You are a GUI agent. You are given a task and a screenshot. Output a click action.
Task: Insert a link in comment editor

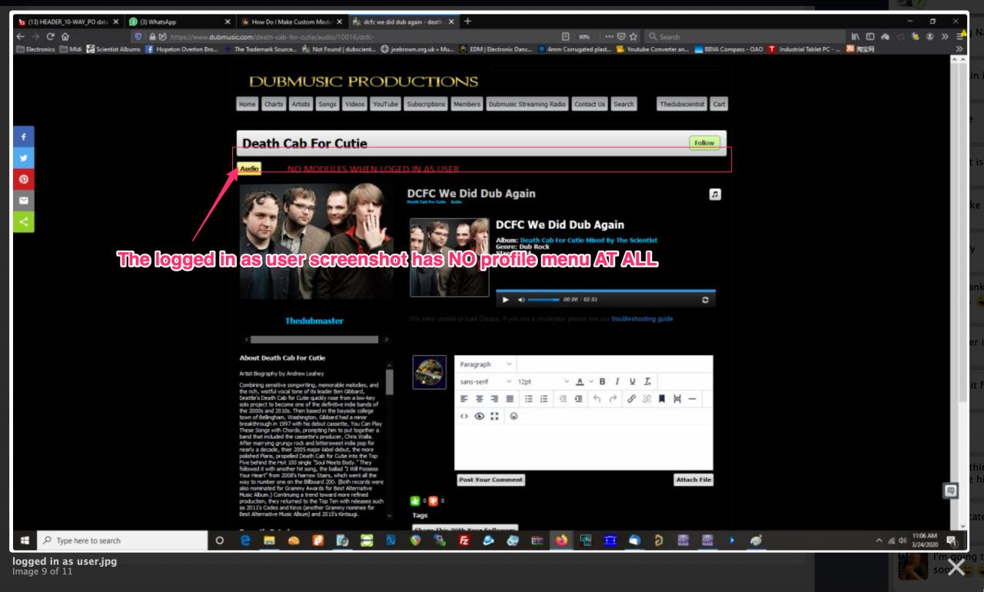[633, 399]
